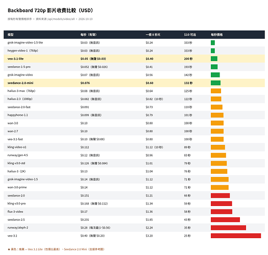Click the 'kling-video-o1' model name
Viewport: 268px width, 255px height.
(x=17, y=147)
